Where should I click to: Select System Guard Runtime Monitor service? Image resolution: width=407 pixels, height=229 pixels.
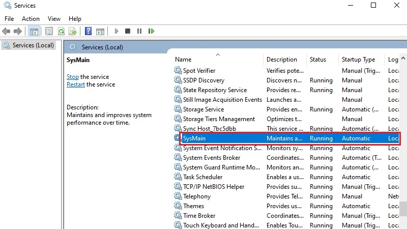(221, 167)
